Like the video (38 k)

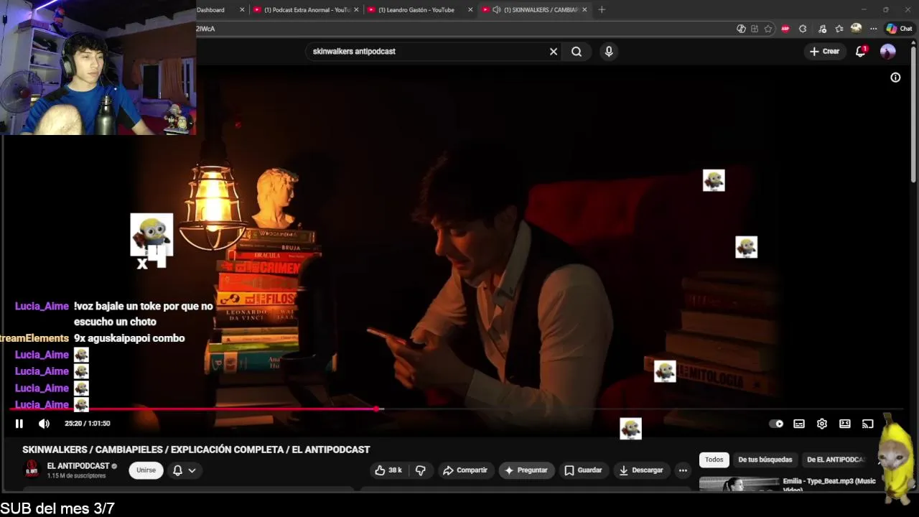(388, 470)
